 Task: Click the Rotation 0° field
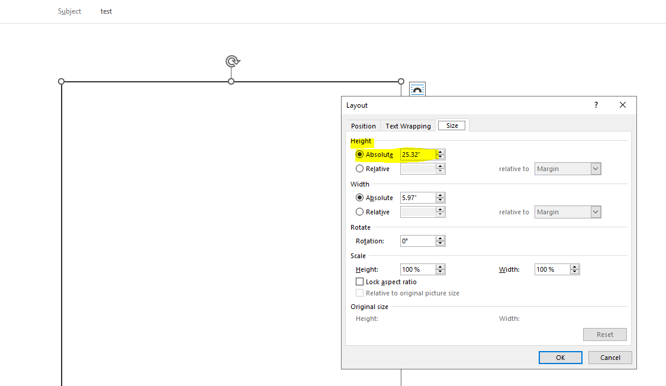coord(418,241)
